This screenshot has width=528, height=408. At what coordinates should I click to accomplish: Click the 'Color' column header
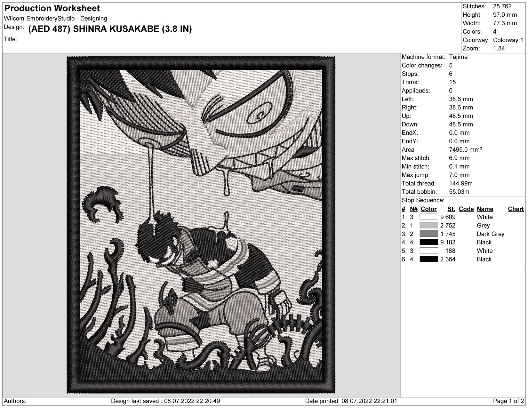pos(428,209)
